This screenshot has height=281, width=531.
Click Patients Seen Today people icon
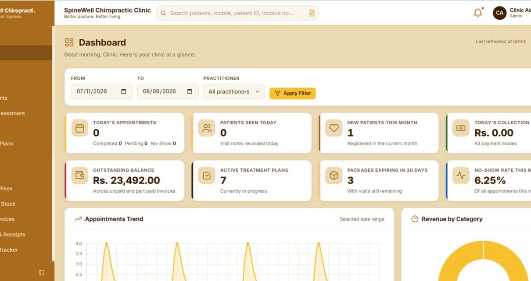[x=207, y=128]
